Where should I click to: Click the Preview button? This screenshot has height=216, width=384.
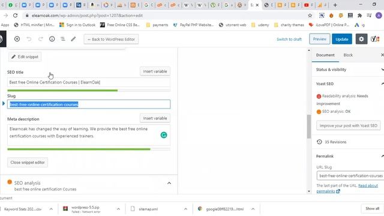[320, 39]
